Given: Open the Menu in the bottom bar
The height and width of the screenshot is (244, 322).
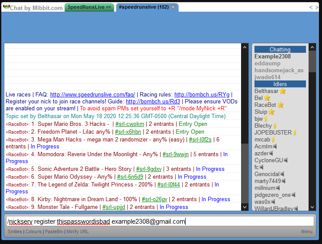Looking at the screenshot, I should (x=306, y=231).
